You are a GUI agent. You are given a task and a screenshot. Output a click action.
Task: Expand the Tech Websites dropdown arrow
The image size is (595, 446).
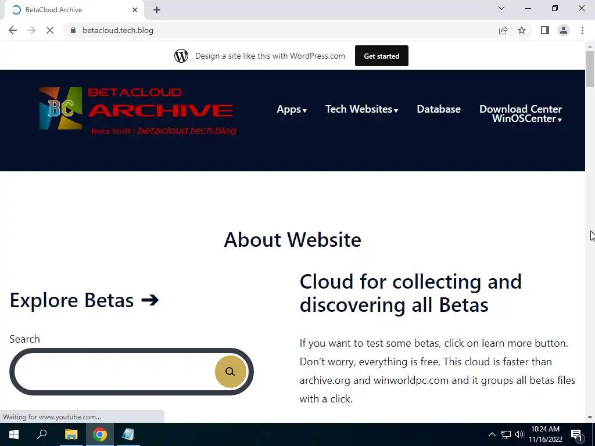(x=396, y=111)
